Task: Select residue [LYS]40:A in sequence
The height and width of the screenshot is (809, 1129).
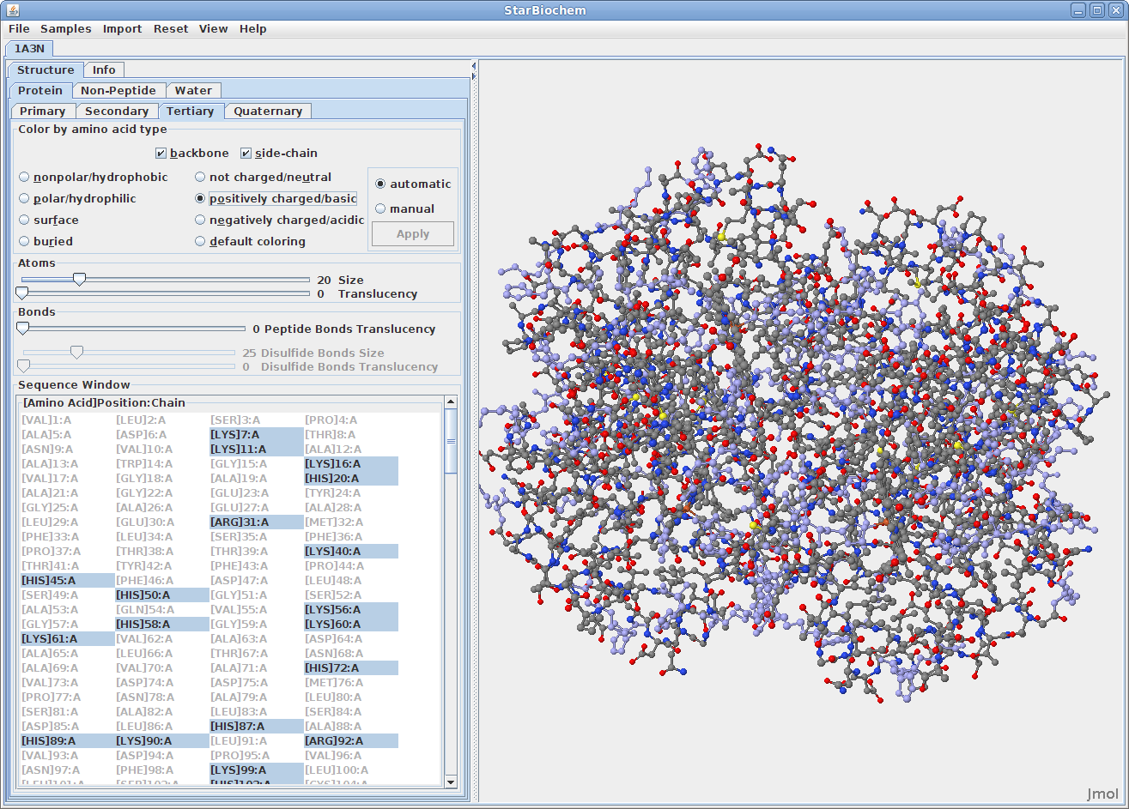Action: click(351, 552)
